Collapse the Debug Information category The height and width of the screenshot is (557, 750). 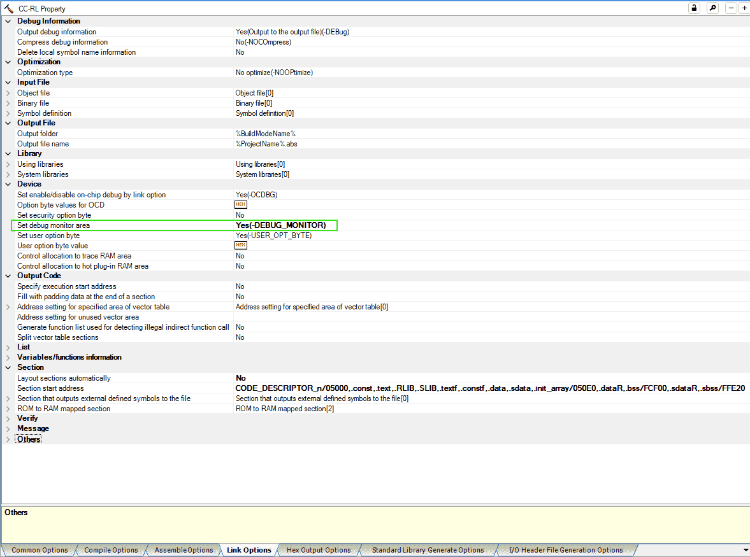tap(8, 22)
